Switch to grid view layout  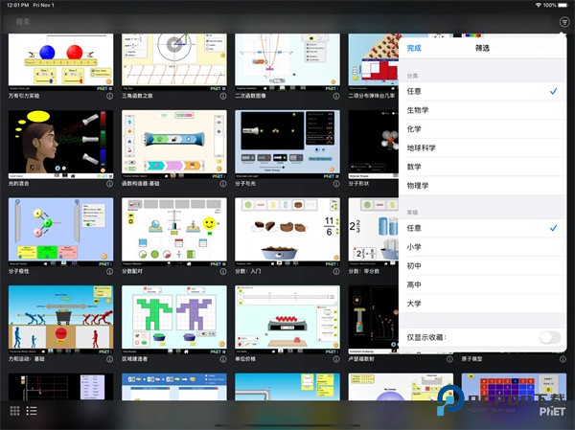tap(15, 411)
